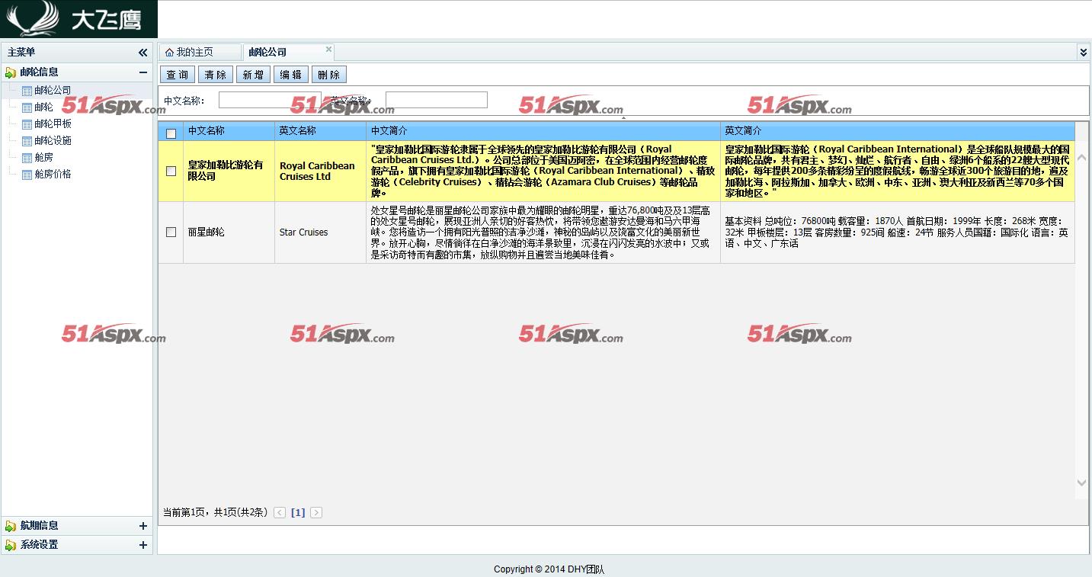Click the 邮轮信息 section icon

(x=11, y=72)
